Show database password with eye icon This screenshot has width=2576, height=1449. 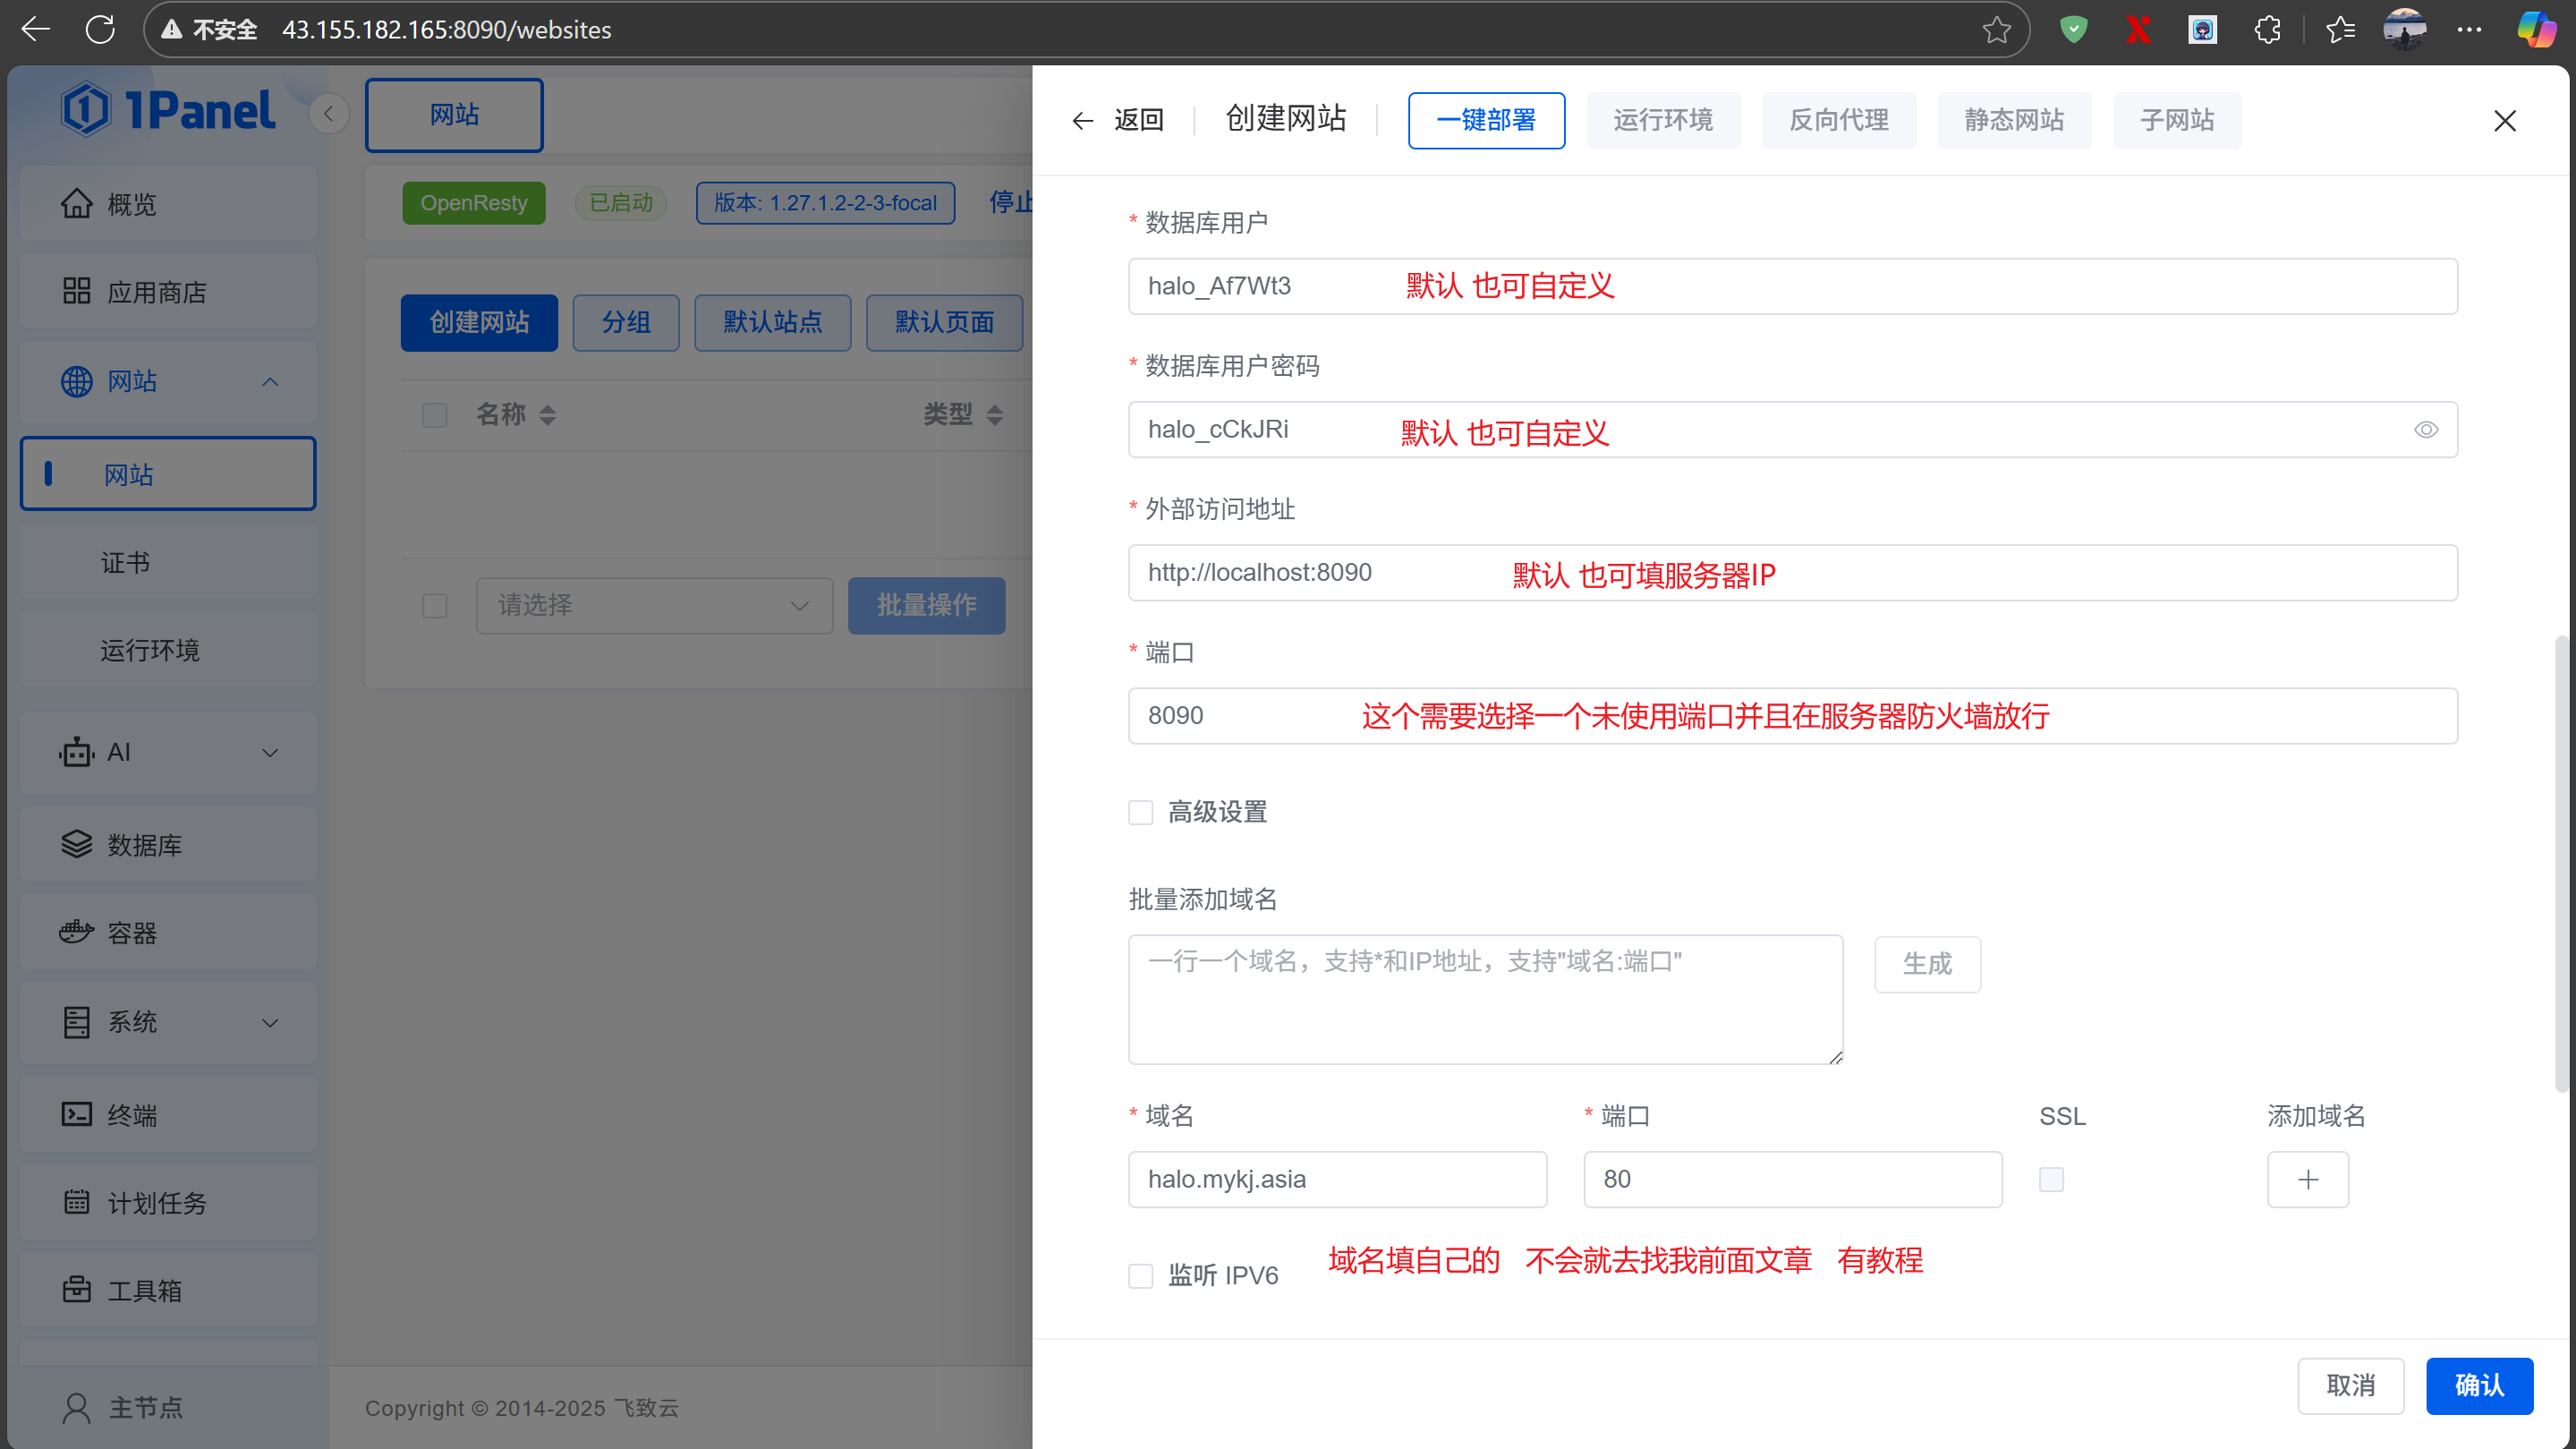[x=2425, y=430]
